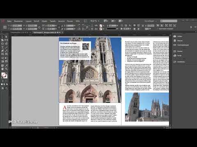
Task: Toggle constrain proportions for scaling percentages
Action: point(59,27)
